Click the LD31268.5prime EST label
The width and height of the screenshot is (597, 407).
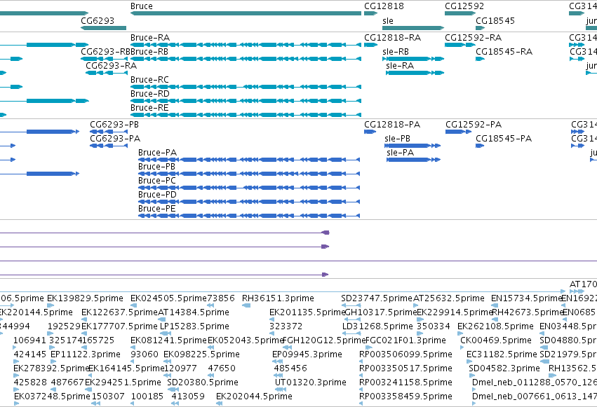coord(377,326)
